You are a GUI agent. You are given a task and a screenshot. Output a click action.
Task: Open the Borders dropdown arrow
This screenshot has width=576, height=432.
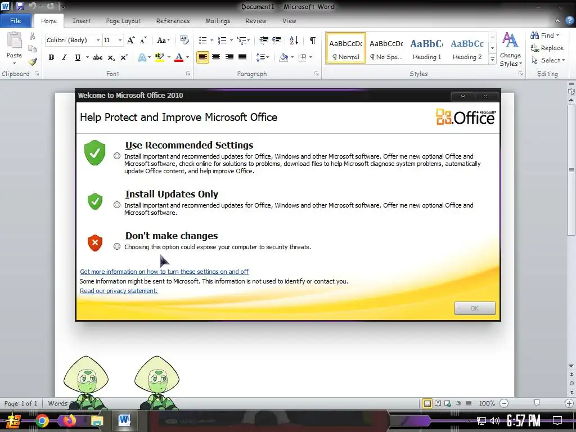pos(310,57)
